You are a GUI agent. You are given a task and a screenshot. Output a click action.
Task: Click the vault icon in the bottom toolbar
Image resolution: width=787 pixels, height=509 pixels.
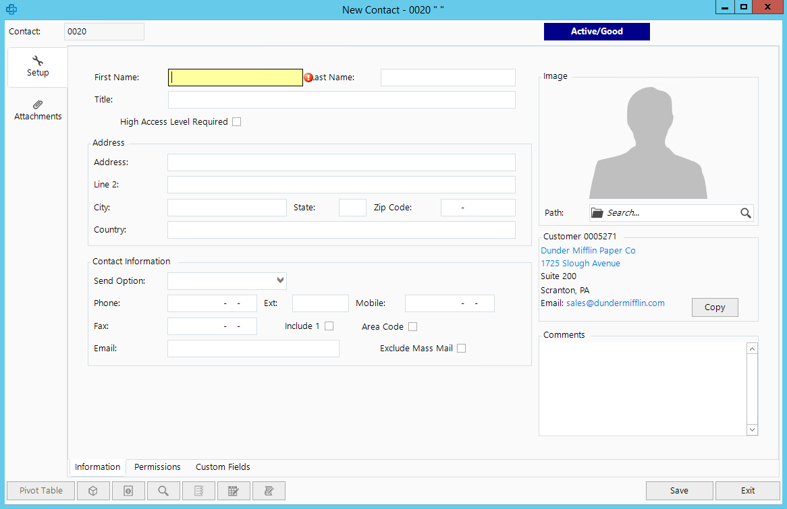click(x=128, y=491)
